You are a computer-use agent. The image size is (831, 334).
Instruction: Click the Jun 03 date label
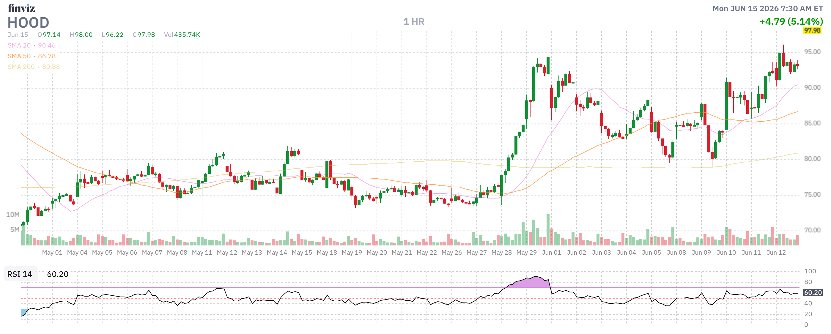coord(602,253)
